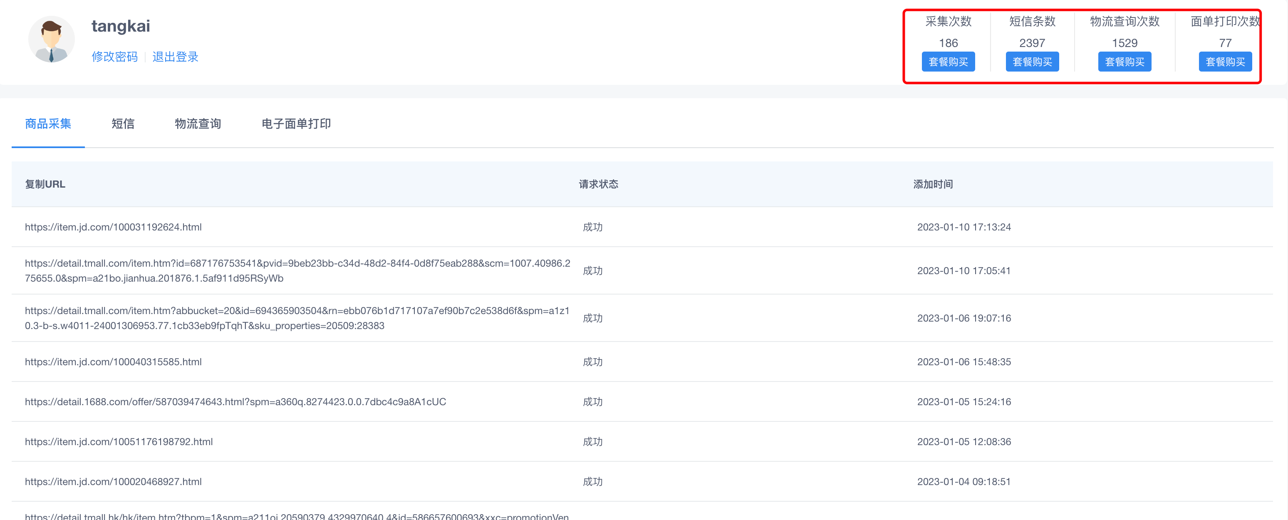Click the 面单打印次数 count value 77

tap(1225, 43)
